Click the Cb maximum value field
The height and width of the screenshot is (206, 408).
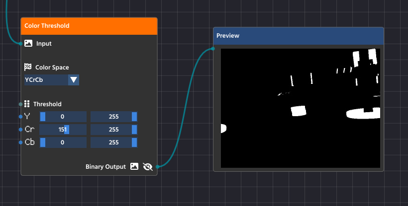tap(113, 142)
